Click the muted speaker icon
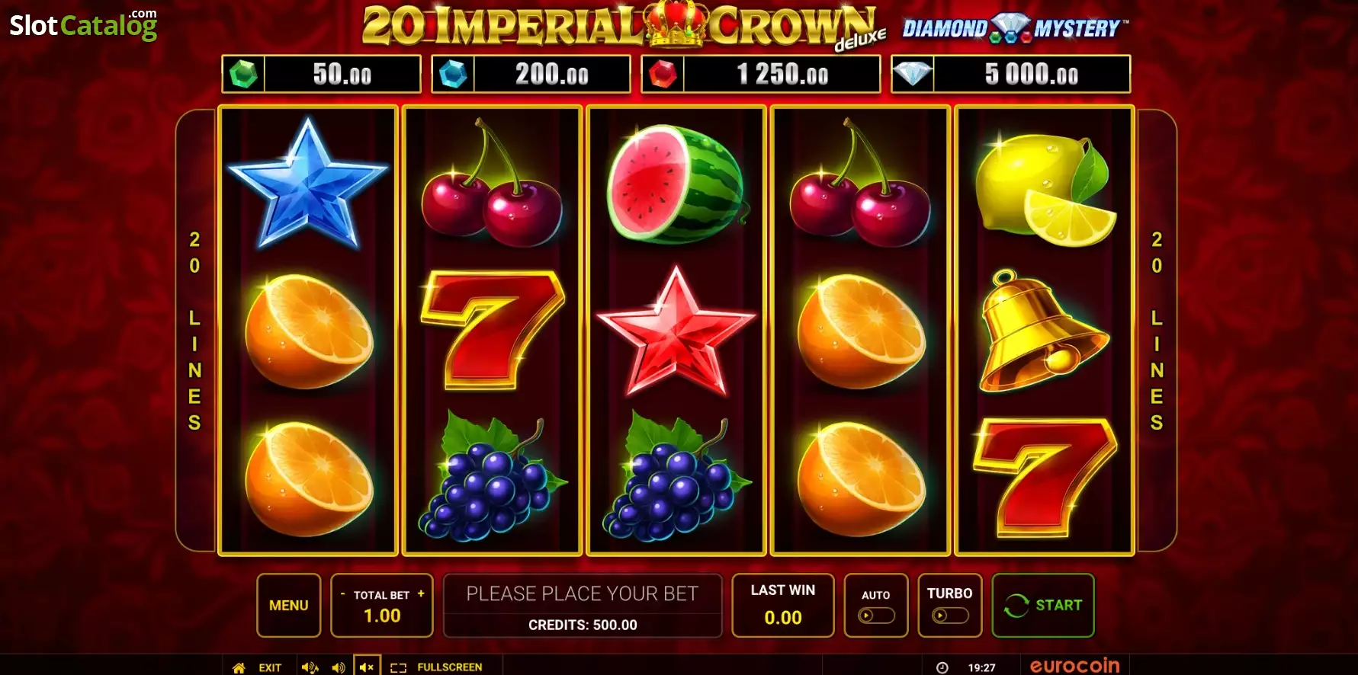This screenshot has height=675, width=1358. coord(367,667)
